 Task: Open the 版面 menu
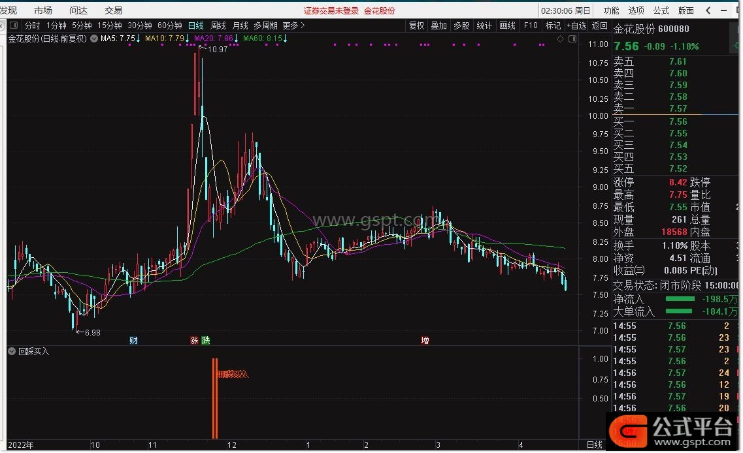pyautogui.click(x=685, y=10)
